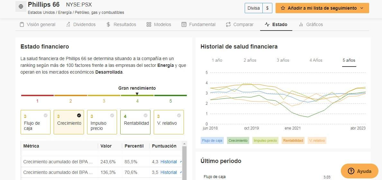Toggle Flujo de caja legend series
The width and height of the screenshot is (382, 180).
pyautogui.click(x=212, y=140)
